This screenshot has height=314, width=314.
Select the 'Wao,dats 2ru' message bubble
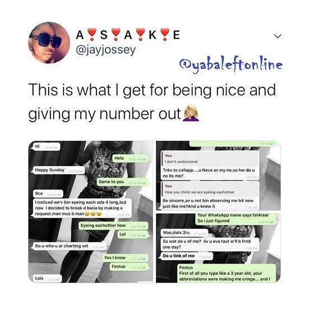[x=184, y=233]
